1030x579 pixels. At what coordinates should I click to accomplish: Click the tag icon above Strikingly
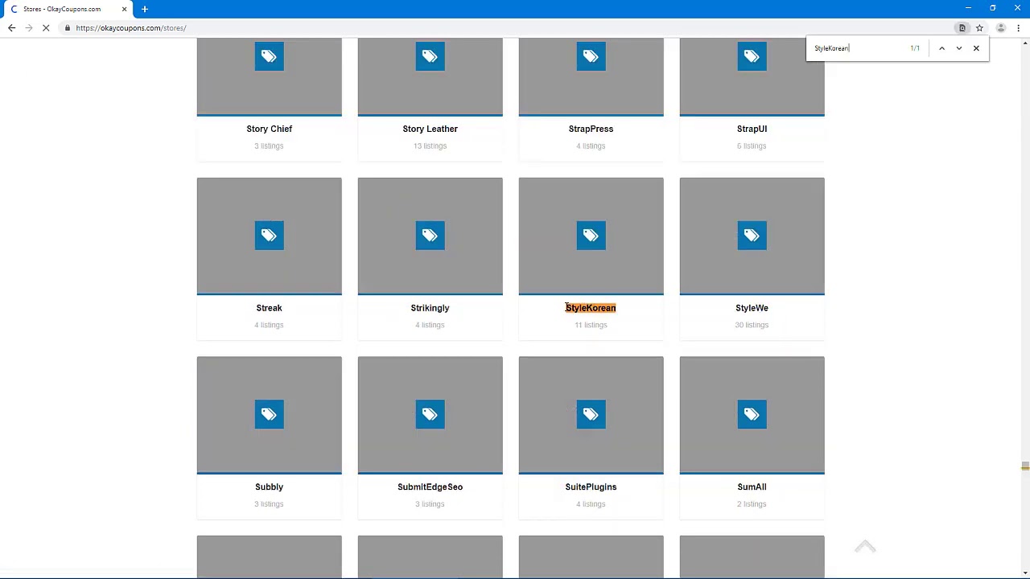tap(430, 236)
